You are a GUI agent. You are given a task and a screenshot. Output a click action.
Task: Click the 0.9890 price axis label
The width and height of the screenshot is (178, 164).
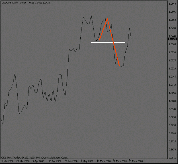tap(172, 117)
